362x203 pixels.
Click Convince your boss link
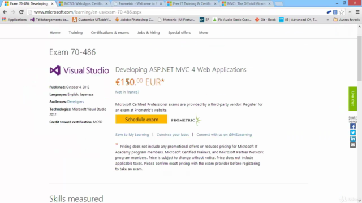coord(173,135)
